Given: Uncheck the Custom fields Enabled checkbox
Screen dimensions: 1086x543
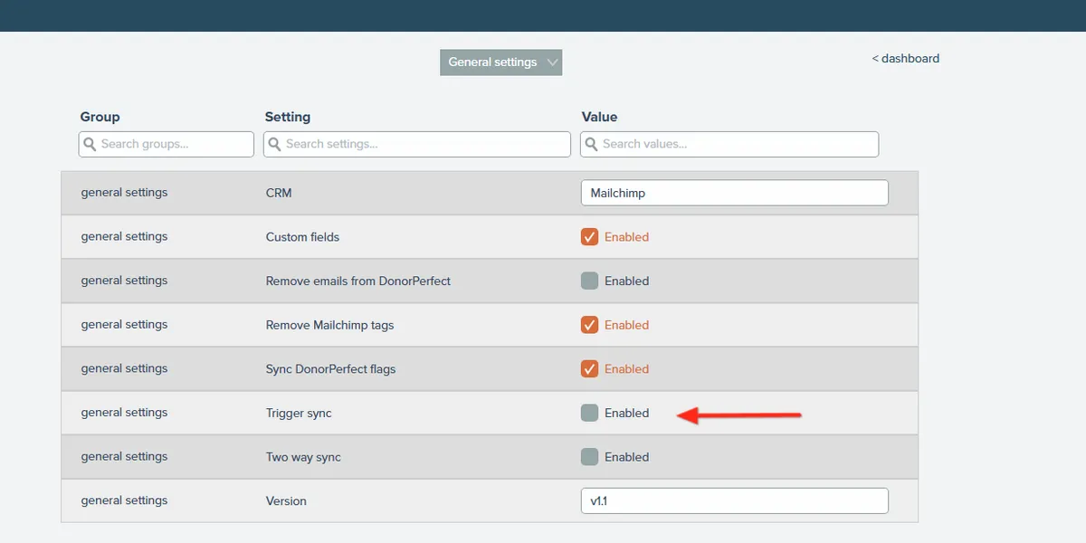Looking at the screenshot, I should tap(589, 237).
